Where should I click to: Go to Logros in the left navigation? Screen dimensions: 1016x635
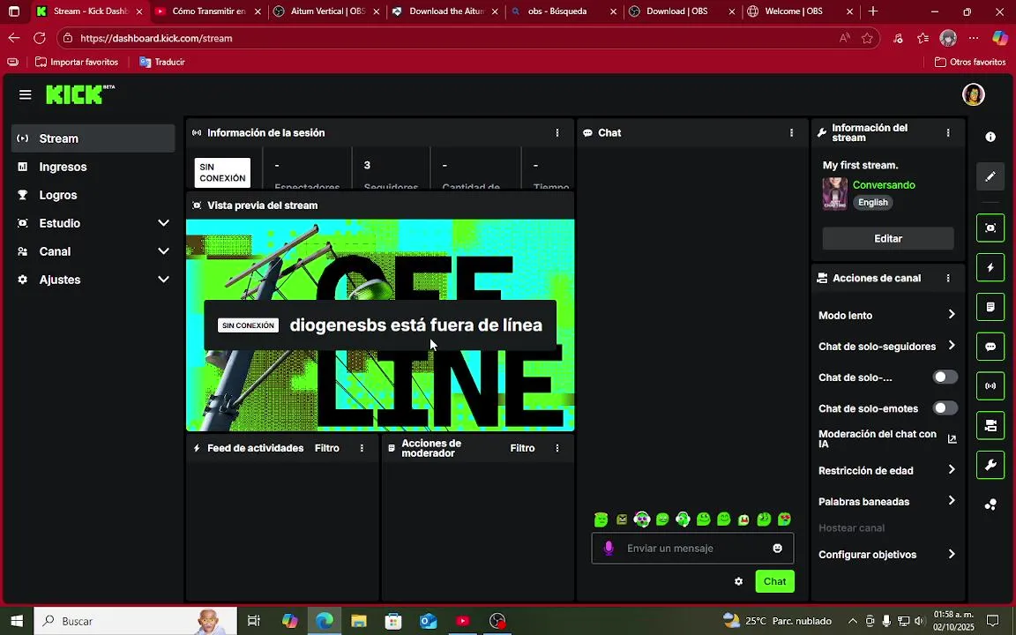pos(93,195)
